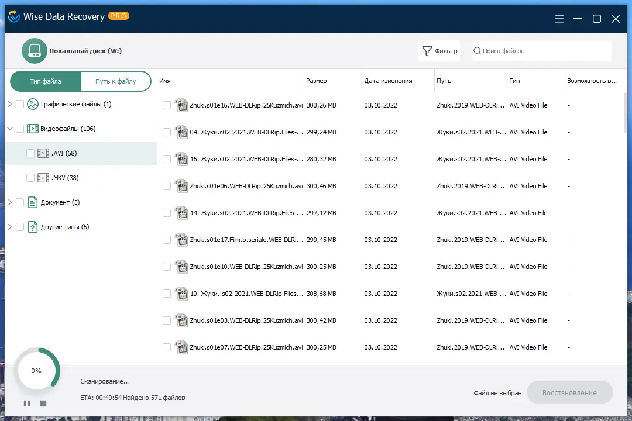Image resolution: width=632 pixels, height=421 pixels.
Task: Select the .MKV (38) tree item label
Action: tap(65, 178)
